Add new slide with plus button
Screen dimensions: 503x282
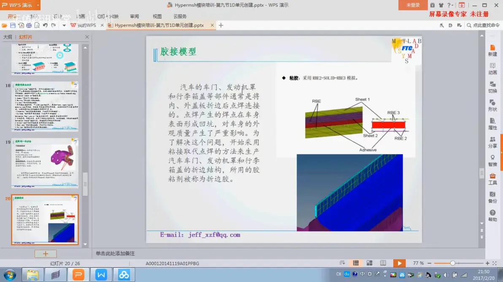[46, 254]
